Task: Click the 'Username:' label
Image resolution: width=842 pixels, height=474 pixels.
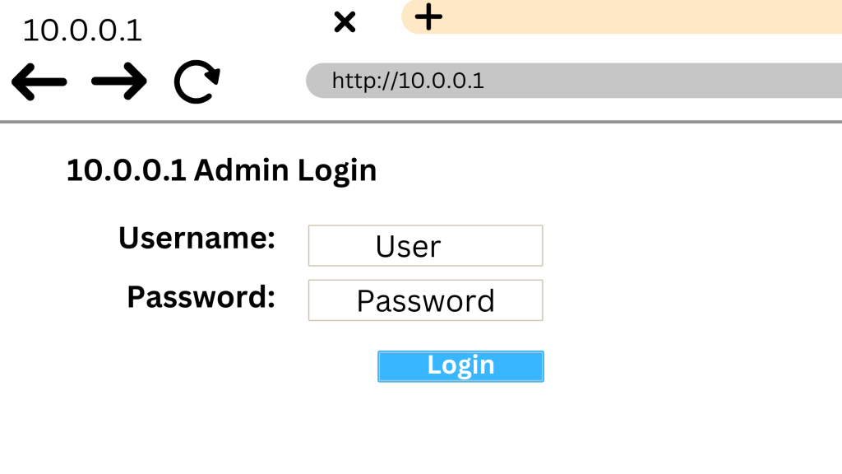Action: click(x=197, y=238)
